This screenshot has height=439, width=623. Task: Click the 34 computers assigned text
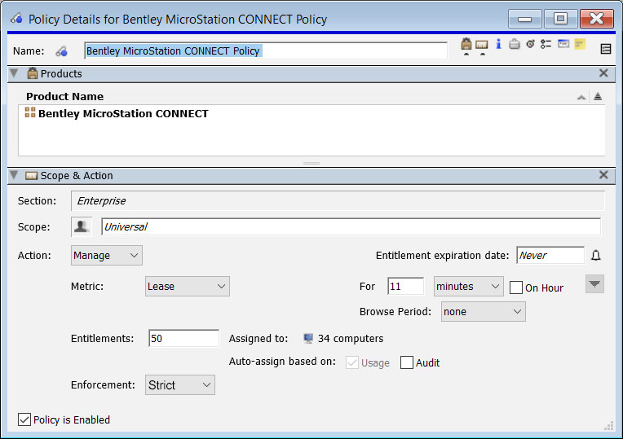[351, 338]
